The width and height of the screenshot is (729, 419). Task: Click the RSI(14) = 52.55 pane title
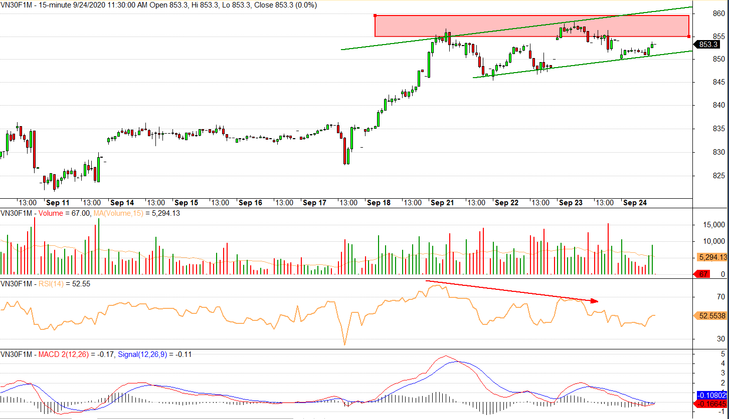tap(65, 283)
